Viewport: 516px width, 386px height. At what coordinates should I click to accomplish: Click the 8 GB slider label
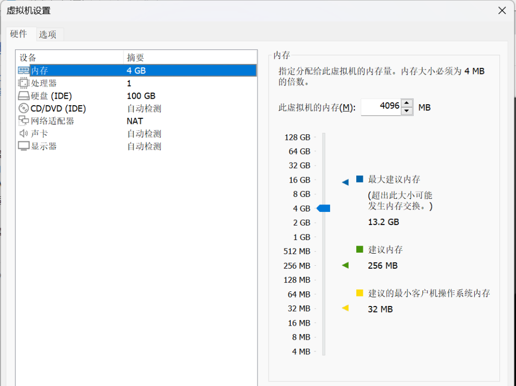pos(302,194)
